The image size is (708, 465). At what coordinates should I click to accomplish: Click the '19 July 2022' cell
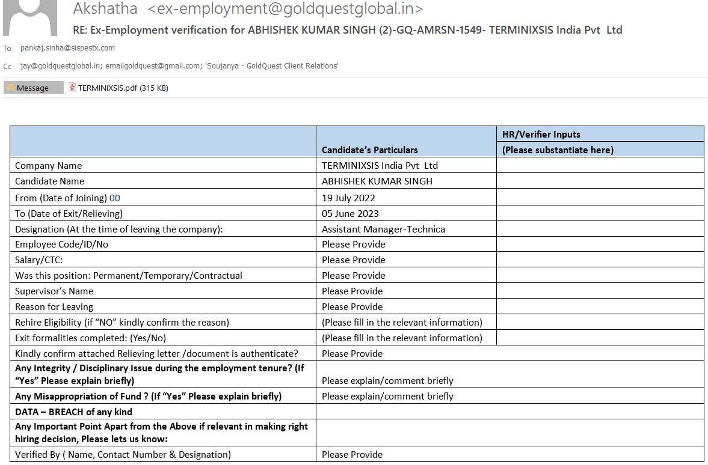(x=406, y=198)
